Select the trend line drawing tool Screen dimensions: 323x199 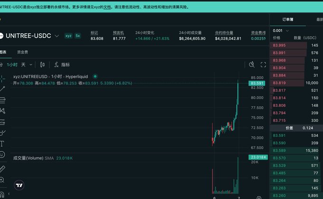[2, 89]
